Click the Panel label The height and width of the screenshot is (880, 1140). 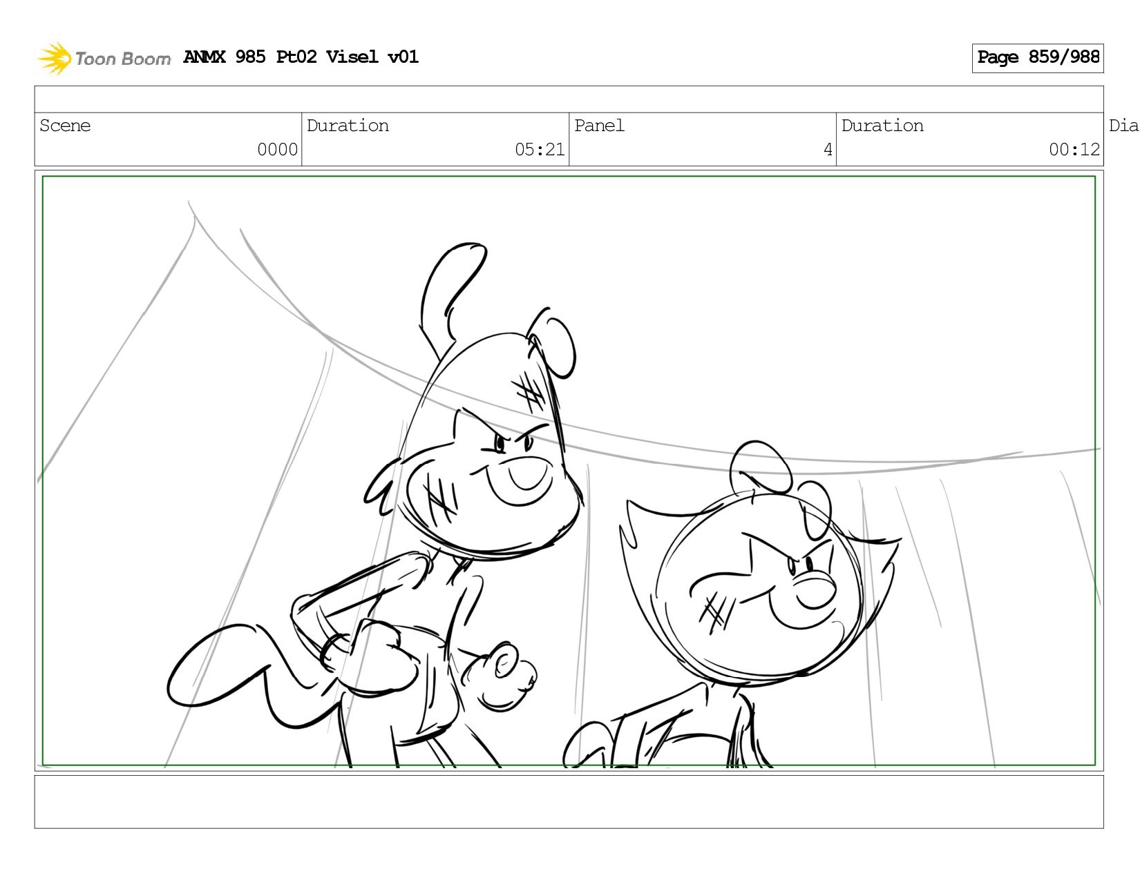(x=599, y=126)
